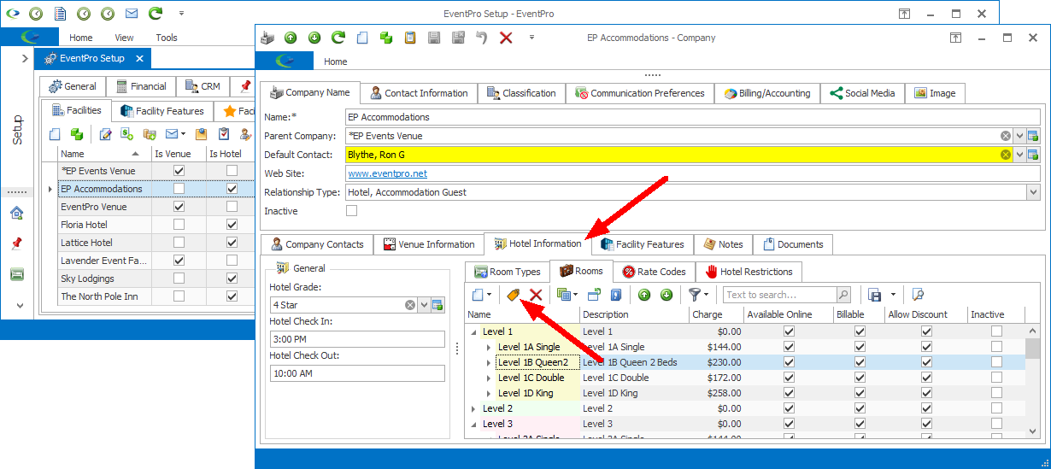Open the Default Contact dropdown arrow
1051x469 pixels.
(x=1019, y=155)
